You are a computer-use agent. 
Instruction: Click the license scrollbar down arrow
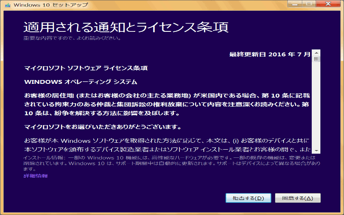(x=316, y=150)
